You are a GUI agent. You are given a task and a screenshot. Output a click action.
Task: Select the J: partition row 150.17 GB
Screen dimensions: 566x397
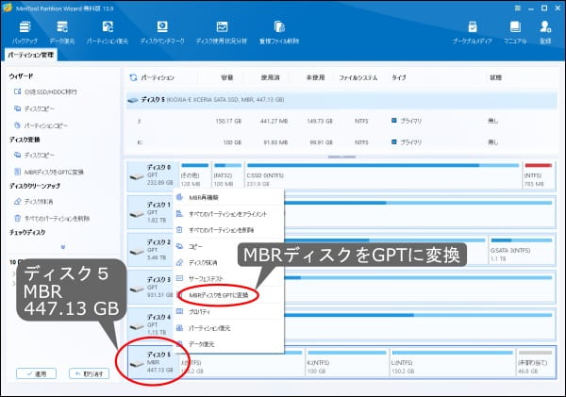click(341, 121)
